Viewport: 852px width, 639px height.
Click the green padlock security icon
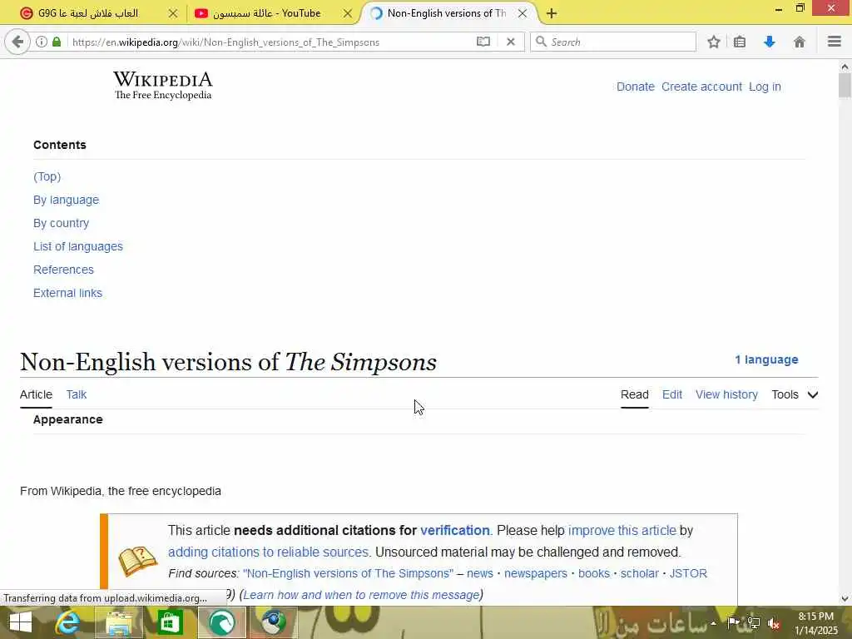click(x=57, y=42)
